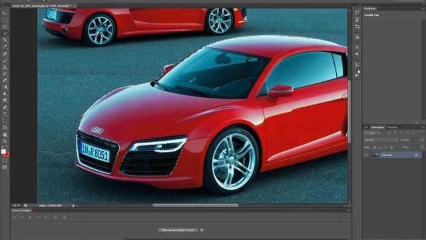426x240 pixels.
Task: Go to first frame in timeline
Action: [14, 217]
